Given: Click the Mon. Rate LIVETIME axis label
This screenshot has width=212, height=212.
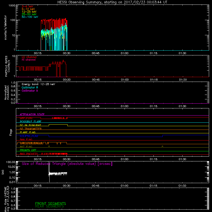Looking at the screenshot, I should 7,199.
